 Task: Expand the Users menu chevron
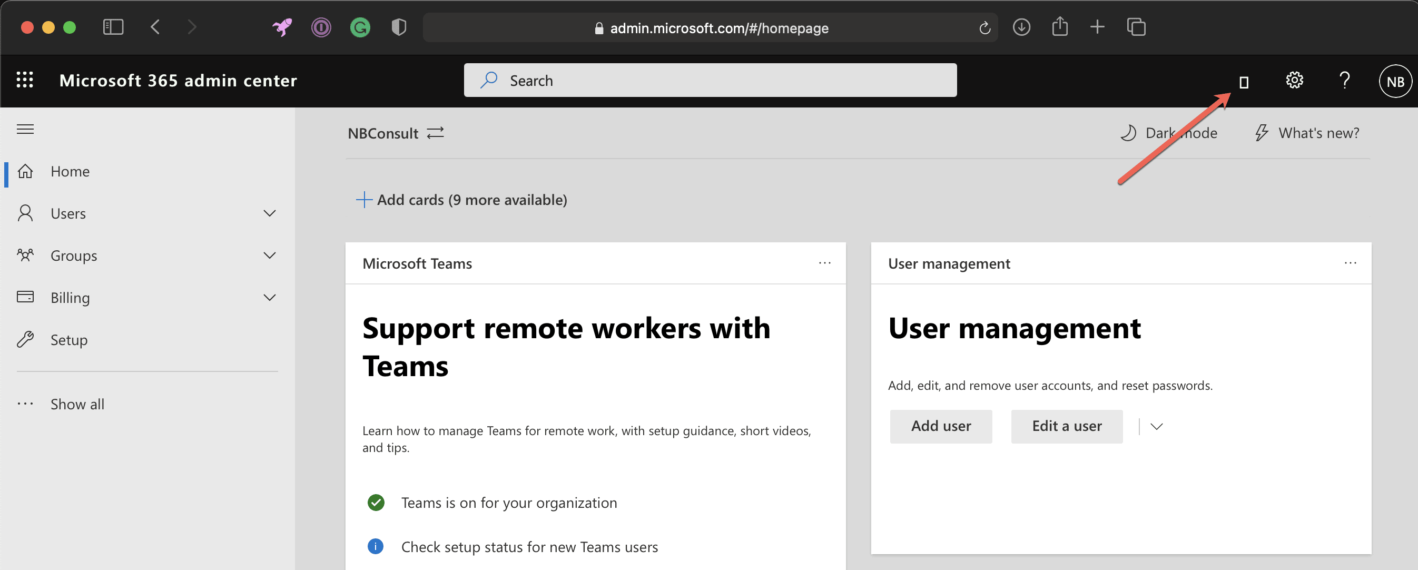pos(270,213)
